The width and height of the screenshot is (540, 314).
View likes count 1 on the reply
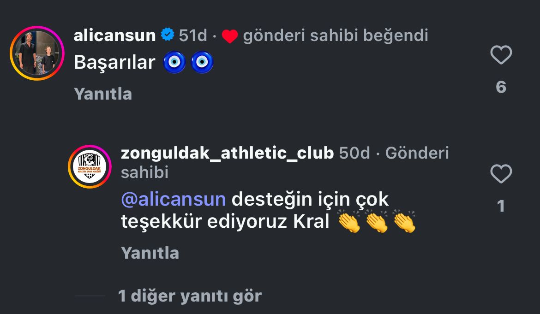501,206
